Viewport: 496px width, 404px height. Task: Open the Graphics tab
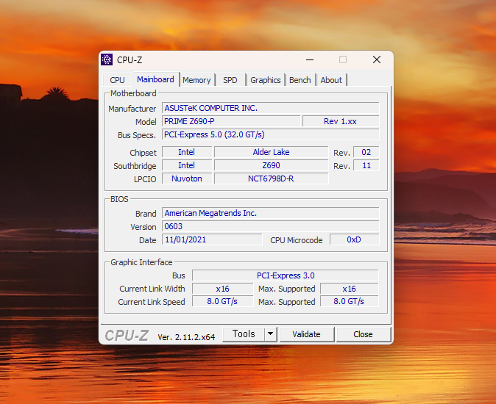(x=266, y=80)
